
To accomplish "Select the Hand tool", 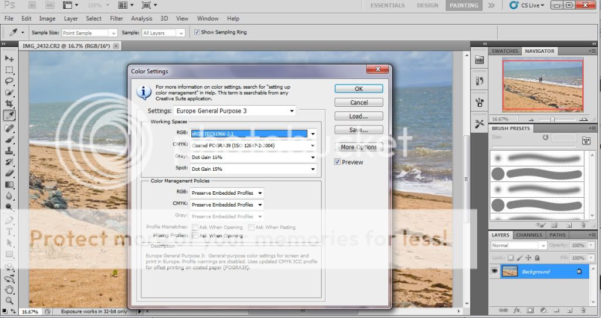I will pyautogui.click(x=9, y=289).
